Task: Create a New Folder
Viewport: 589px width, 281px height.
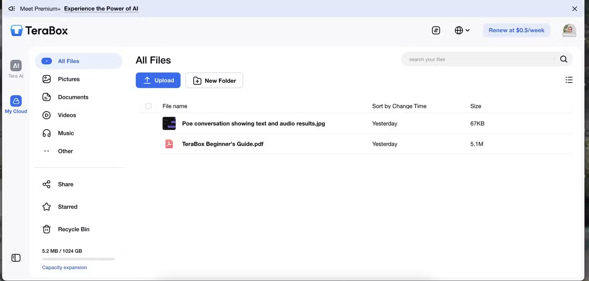Action: pyautogui.click(x=214, y=80)
